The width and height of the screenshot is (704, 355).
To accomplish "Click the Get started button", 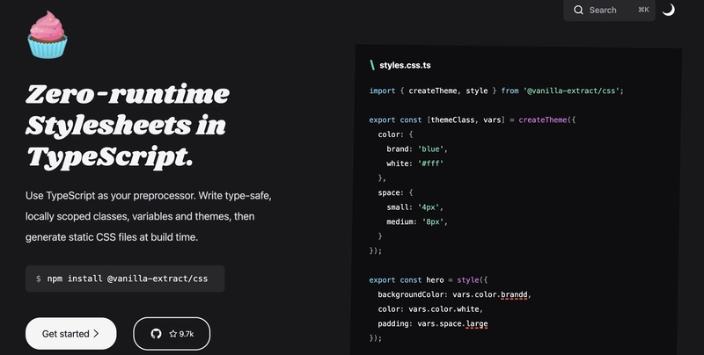I will 71,334.
